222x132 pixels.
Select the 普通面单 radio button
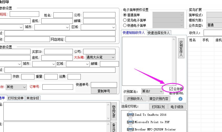tap(125, 15)
